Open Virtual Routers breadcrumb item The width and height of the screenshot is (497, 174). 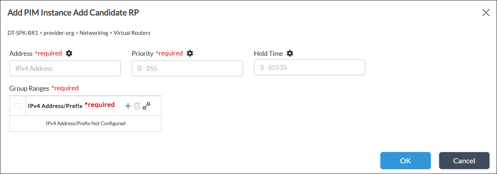point(132,33)
